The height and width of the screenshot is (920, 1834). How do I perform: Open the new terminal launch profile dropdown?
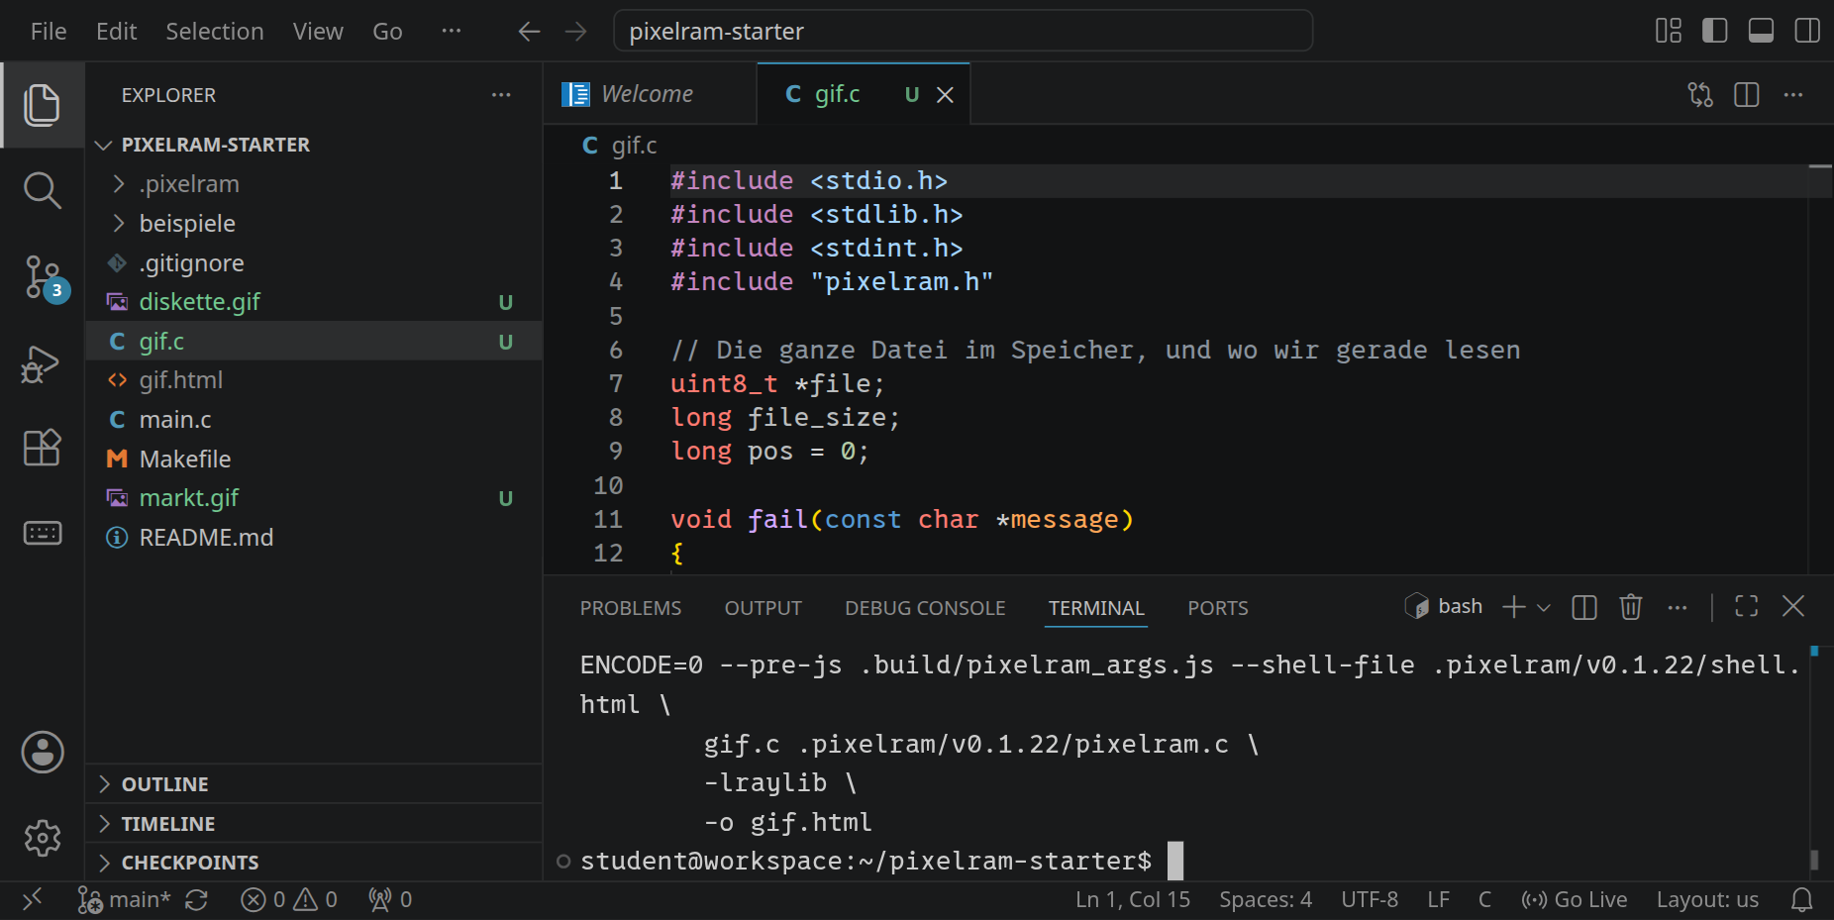tap(1544, 608)
